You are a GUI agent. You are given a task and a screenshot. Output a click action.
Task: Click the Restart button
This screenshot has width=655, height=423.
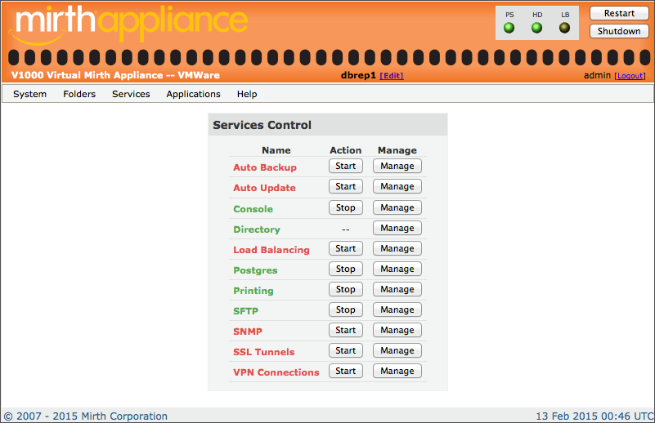click(x=619, y=13)
